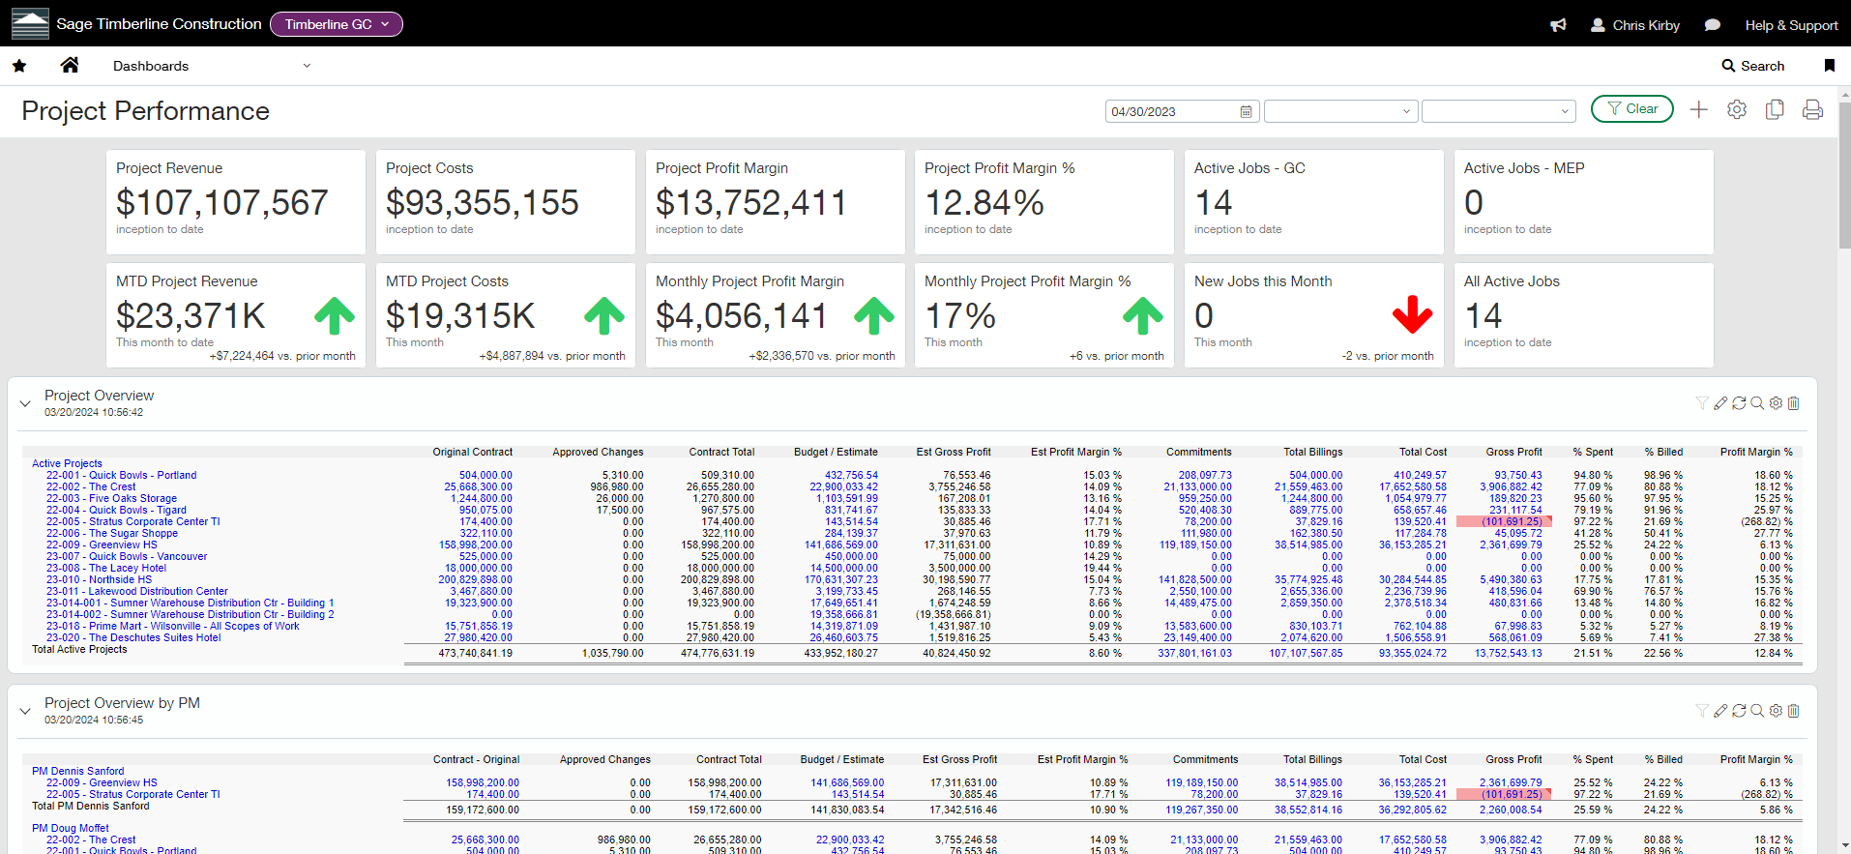Delete Project Overview panel with trash icon
This screenshot has height=854, width=1851.
point(1794,403)
